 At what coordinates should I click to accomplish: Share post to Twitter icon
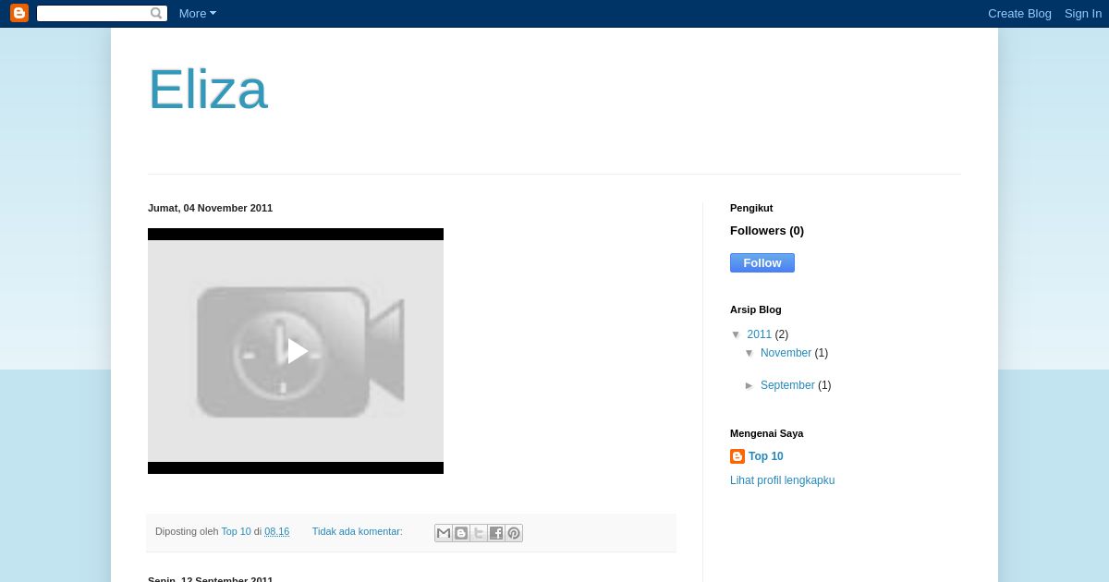tap(479, 533)
